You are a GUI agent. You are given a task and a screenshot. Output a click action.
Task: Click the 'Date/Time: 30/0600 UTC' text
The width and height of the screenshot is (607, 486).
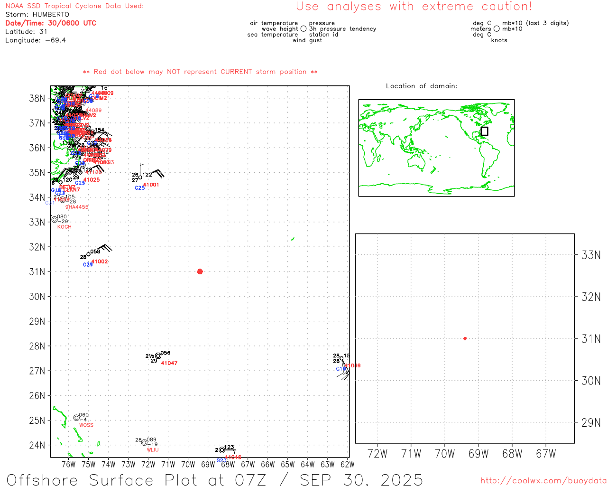pyautogui.click(x=51, y=23)
